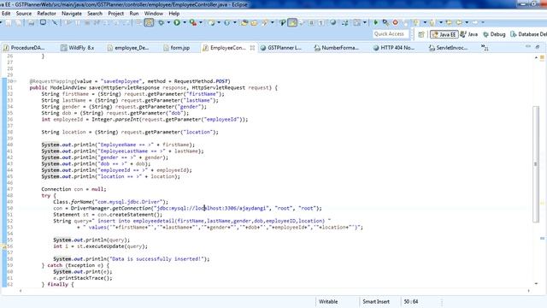Screen dimensions: 547x308
Task: Click the horizontal scrollbar right arrow
Action: [529, 291]
